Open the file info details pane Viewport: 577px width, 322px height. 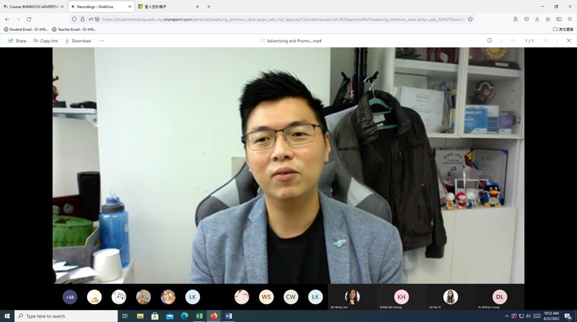(489, 41)
